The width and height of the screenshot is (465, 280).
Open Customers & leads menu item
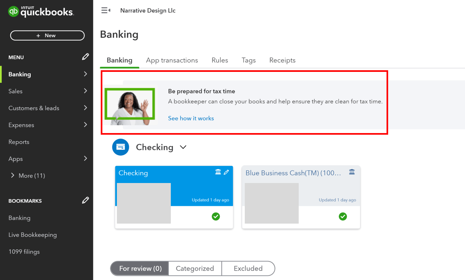pos(34,108)
